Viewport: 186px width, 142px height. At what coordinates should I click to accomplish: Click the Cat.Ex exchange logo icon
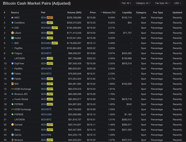(12, 135)
